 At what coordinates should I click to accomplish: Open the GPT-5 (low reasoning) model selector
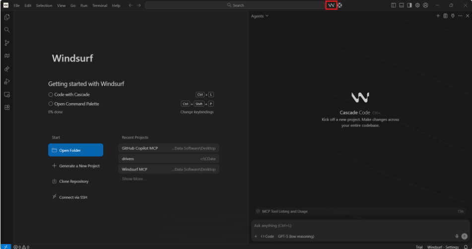click(296, 237)
